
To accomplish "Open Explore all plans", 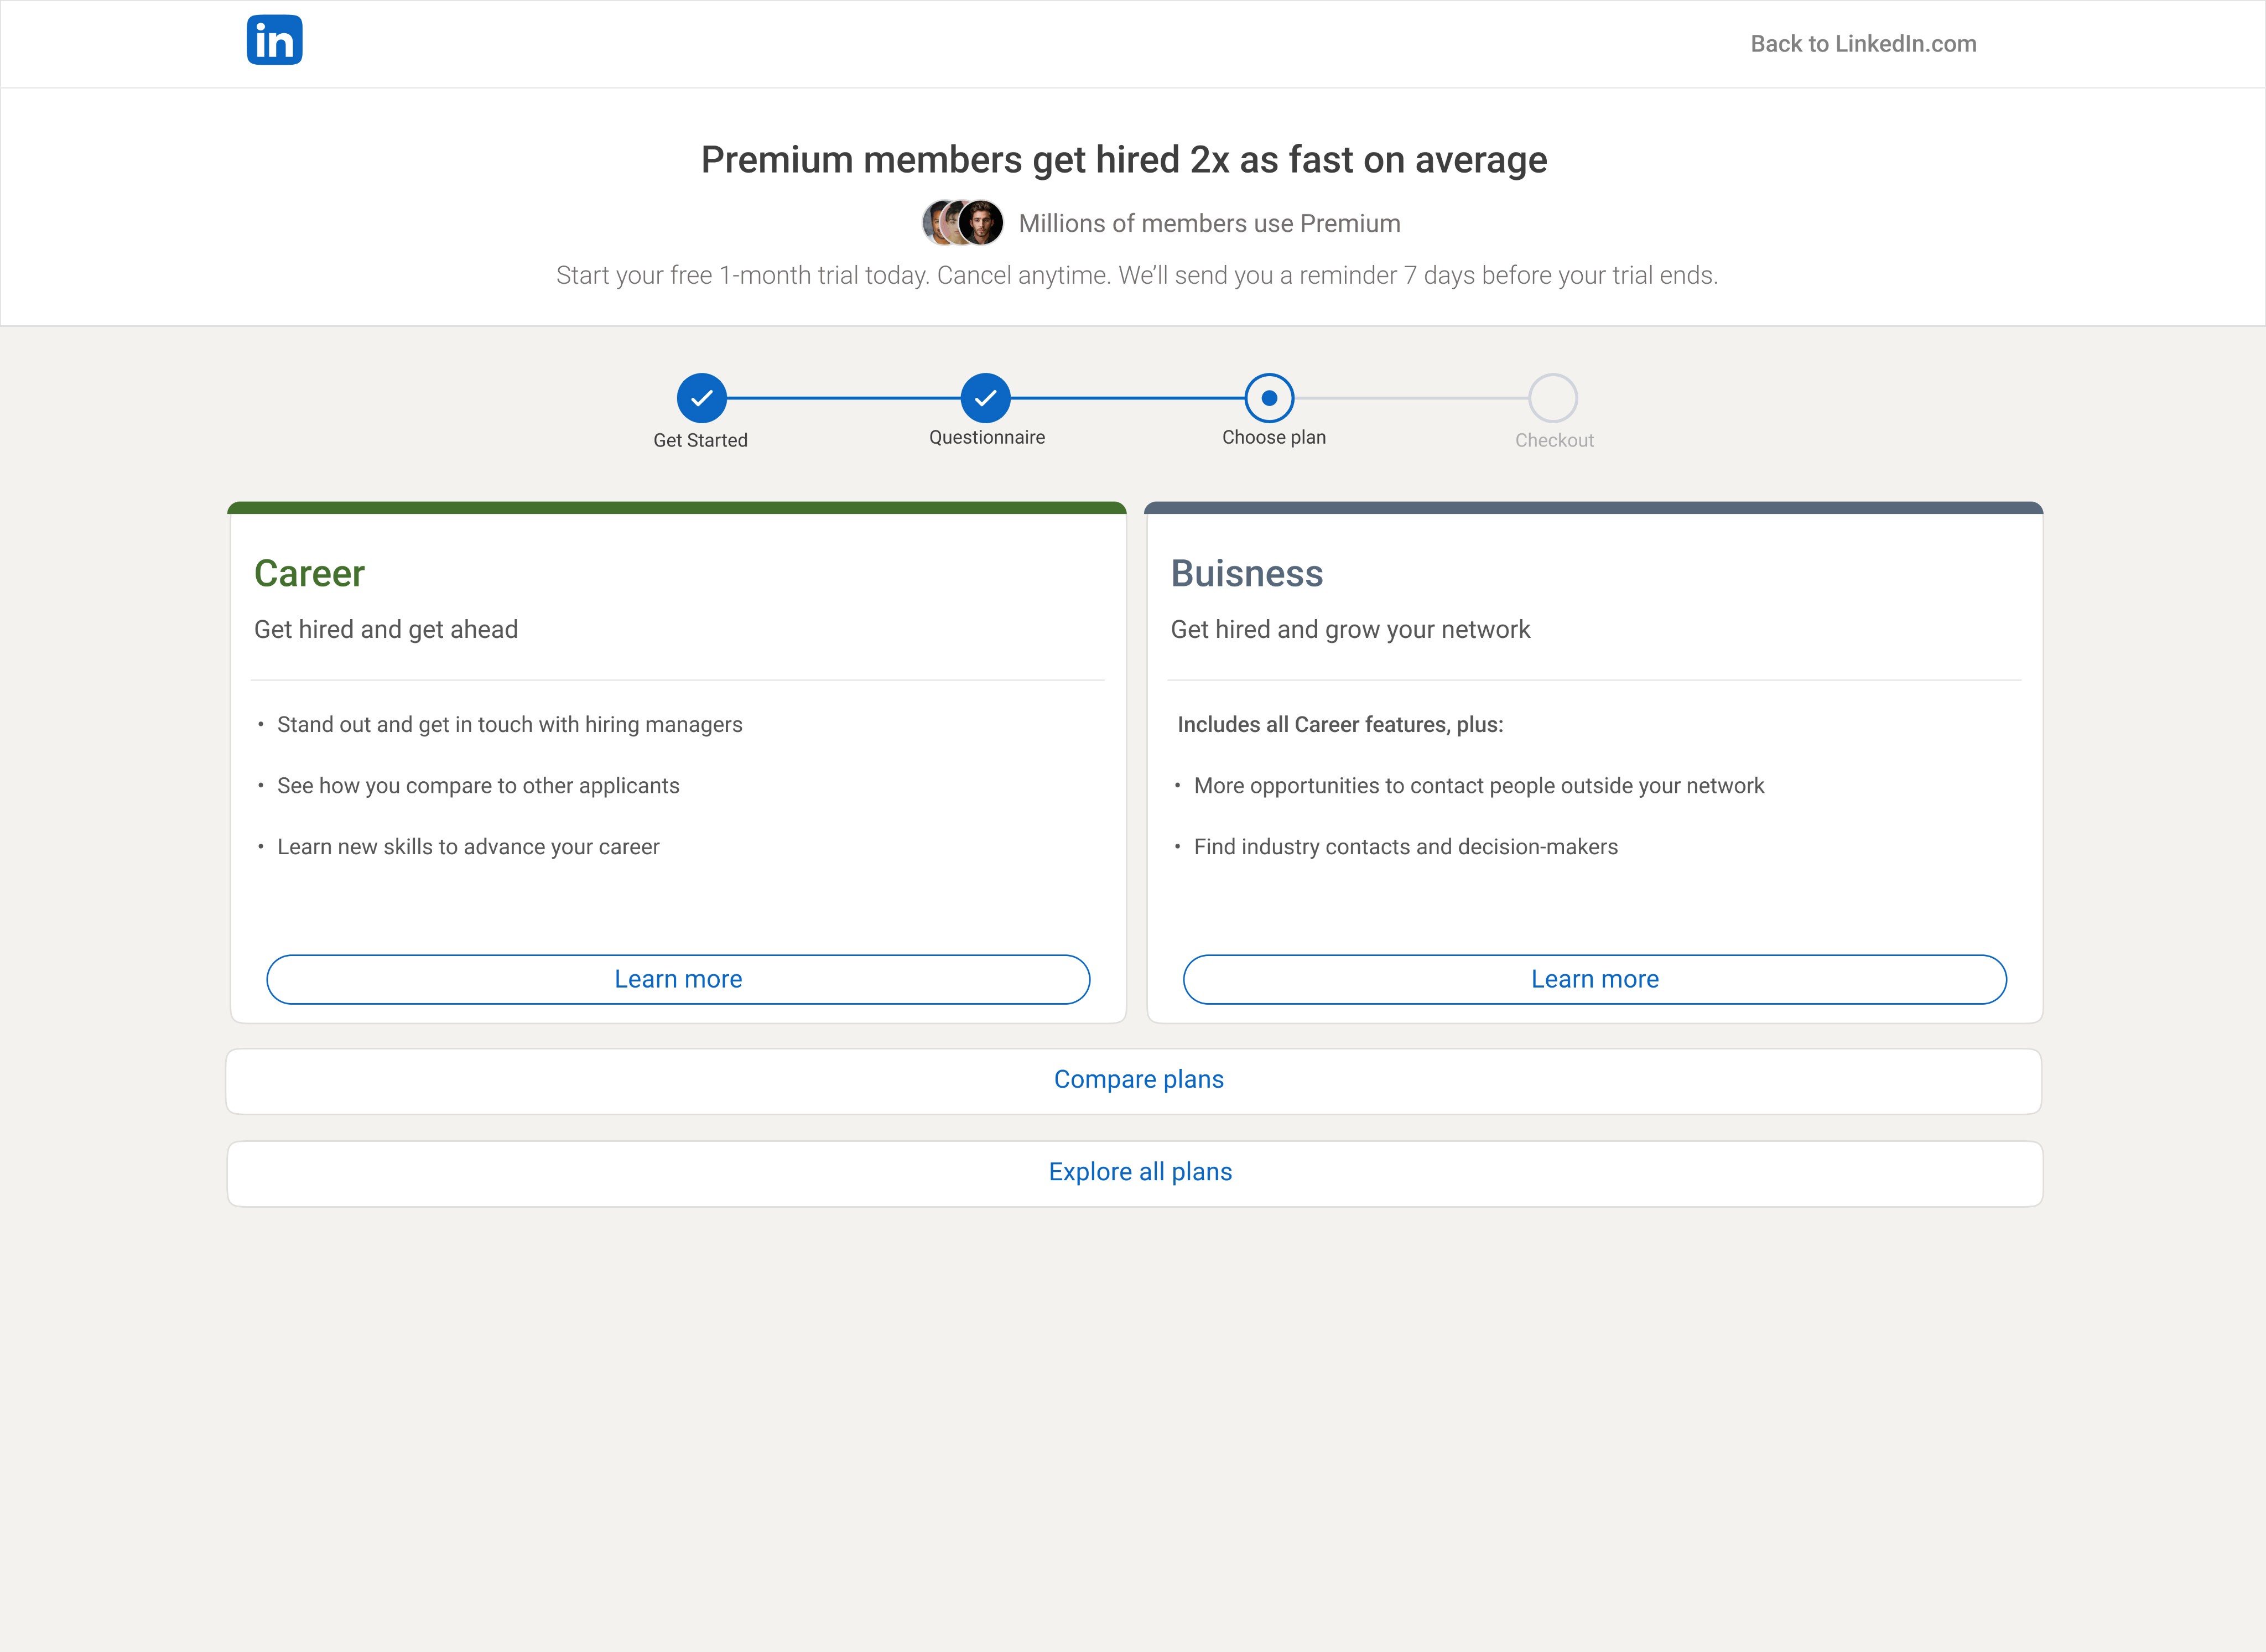I will (1139, 1172).
